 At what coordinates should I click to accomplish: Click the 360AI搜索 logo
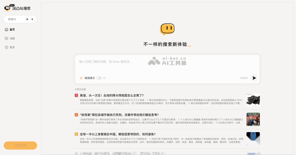point(17,8)
